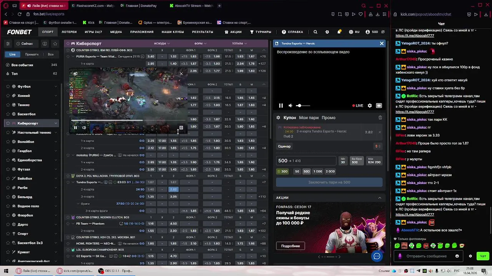The width and height of the screenshot is (492, 276).
Task: Mute the stream player speaker icon
Action: [x=291, y=105]
